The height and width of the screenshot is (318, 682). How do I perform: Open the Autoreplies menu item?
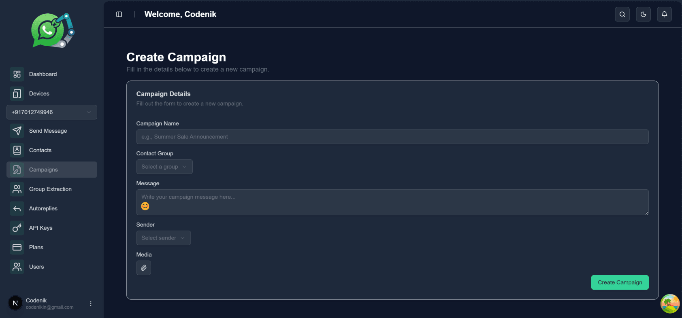point(43,208)
